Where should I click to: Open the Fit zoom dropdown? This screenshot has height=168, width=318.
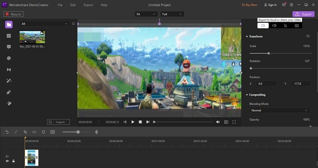(x=146, y=14)
